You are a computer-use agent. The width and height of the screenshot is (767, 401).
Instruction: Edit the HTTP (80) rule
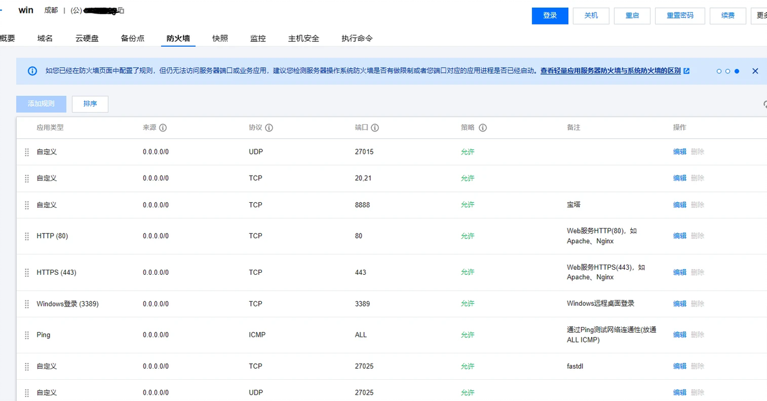(680, 236)
